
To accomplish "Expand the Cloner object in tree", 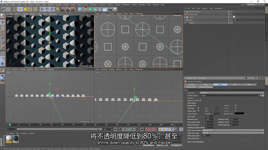I will (185, 17).
